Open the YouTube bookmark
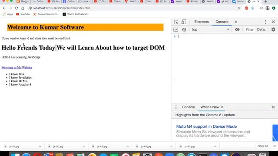278x156 pixels. pos(23,14)
